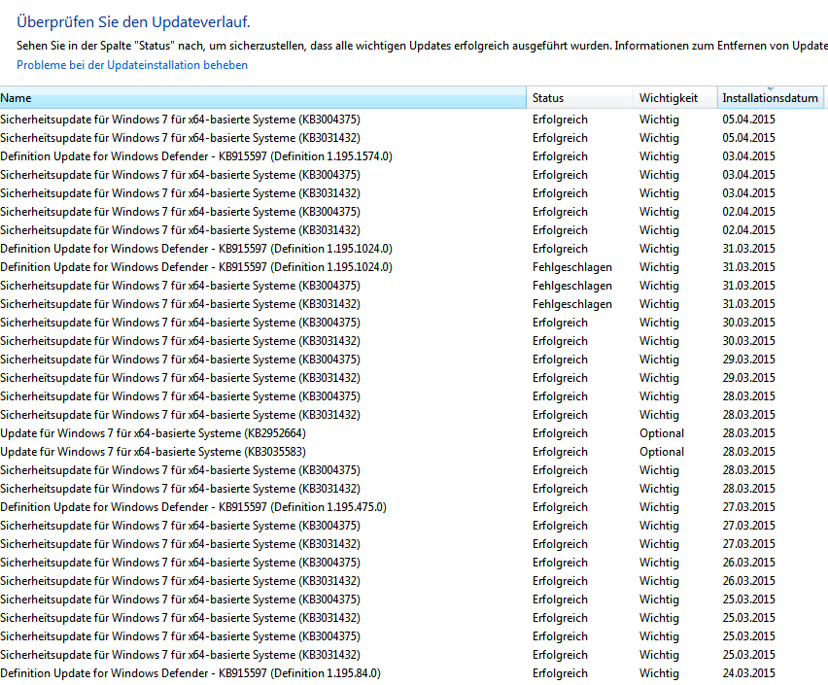
Task: Click the date 24.03.2015
Action: pyautogui.click(x=748, y=673)
